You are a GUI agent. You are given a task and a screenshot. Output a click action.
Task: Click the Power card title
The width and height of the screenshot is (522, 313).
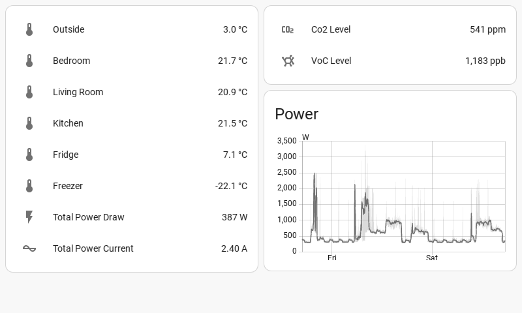point(297,114)
